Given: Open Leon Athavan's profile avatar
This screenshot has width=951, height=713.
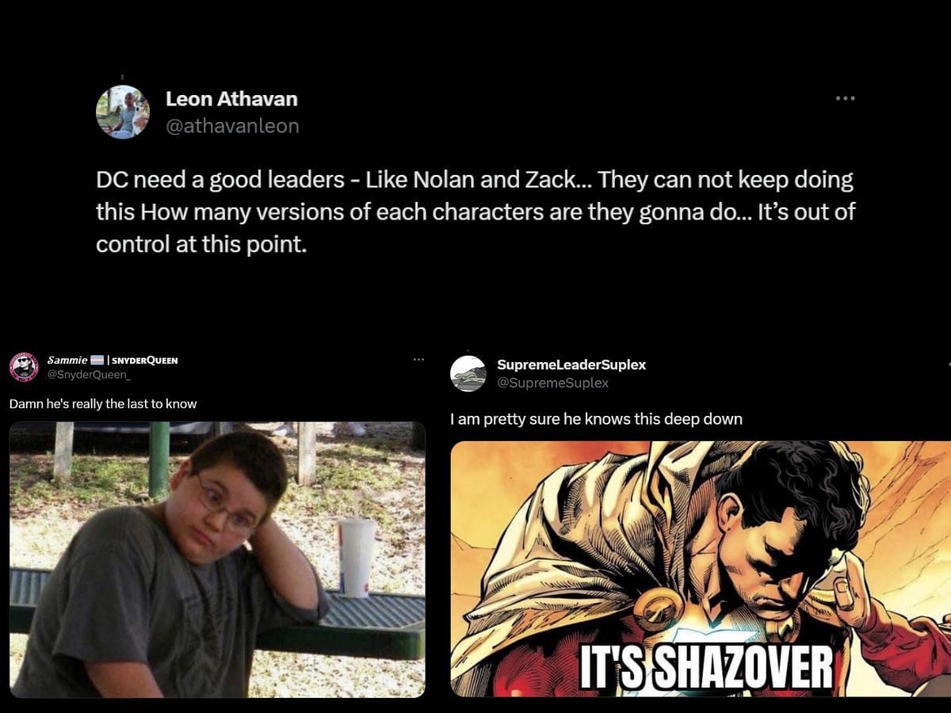Looking at the screenshot, I should [123, 112].
